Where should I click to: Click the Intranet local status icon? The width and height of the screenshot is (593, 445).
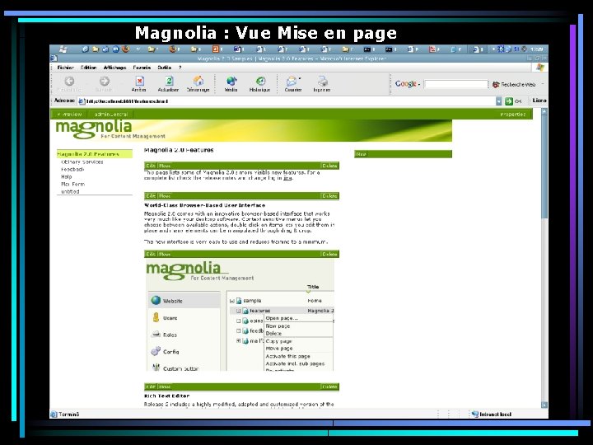point(475,414)
